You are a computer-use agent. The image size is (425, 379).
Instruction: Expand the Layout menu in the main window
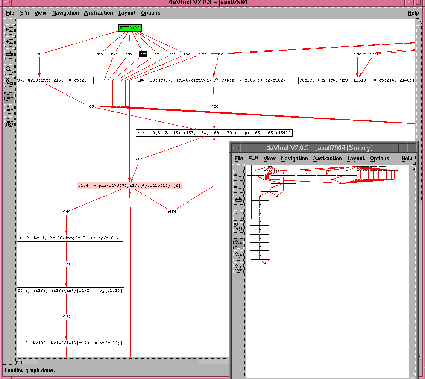pos(127,13)
